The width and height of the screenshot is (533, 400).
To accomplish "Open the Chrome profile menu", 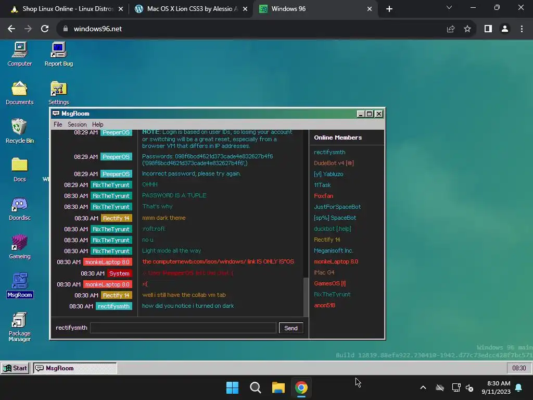I will click(505, 29).
